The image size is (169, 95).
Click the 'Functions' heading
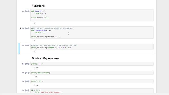pyautogui.click(x=38, y=6)
